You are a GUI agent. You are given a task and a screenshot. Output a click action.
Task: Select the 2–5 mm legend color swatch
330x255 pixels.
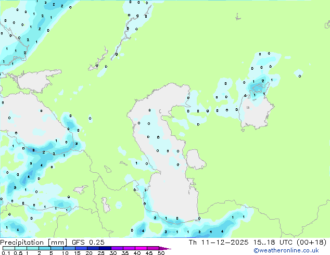point(45,248)
